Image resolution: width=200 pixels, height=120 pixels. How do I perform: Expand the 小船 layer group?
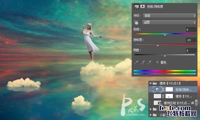(151, 115)
